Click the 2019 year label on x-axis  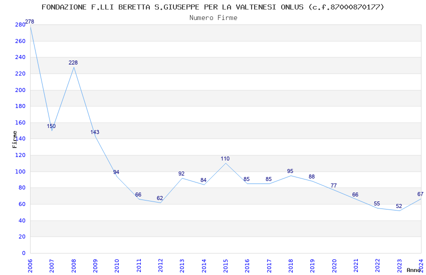[x=312, y=265]
